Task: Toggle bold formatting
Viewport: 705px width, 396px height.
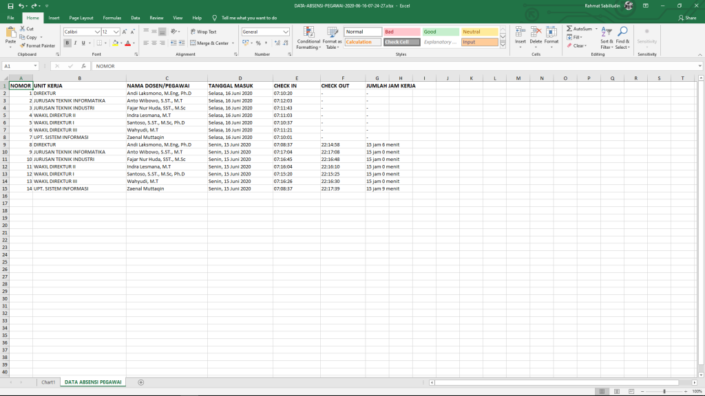Action: tap(67, 43)
